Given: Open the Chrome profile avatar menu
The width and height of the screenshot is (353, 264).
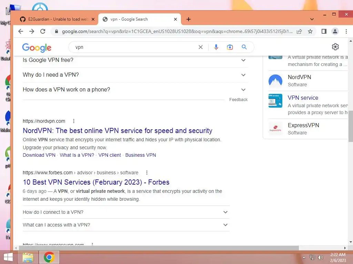Looking at the screenshot, I should tap(335, 31).
